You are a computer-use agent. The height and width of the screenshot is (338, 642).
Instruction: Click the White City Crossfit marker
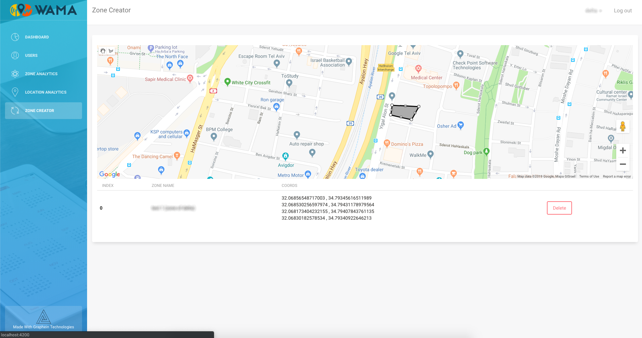[227, 82]
